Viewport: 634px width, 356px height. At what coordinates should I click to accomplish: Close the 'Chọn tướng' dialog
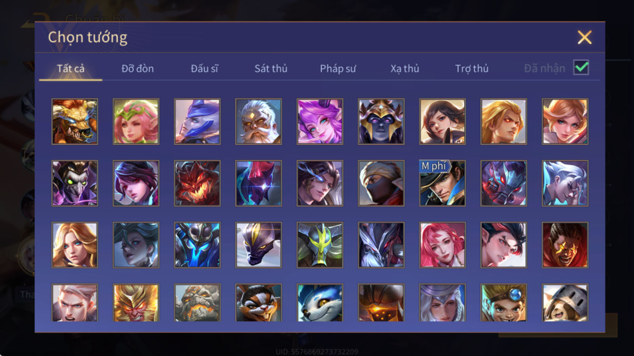[x=585, y=37]
